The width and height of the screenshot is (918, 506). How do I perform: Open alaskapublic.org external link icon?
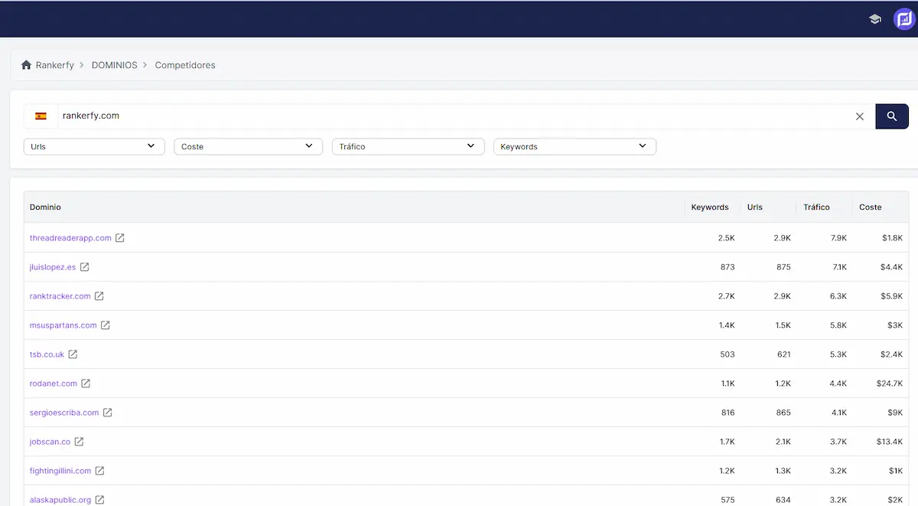coord(99,500)
